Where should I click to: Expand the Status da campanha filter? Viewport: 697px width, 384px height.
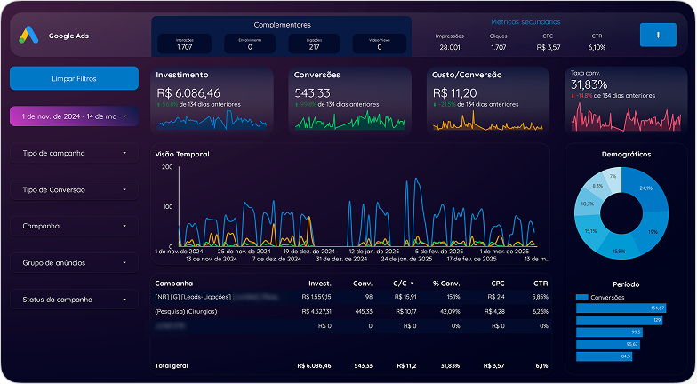point(74,300)
